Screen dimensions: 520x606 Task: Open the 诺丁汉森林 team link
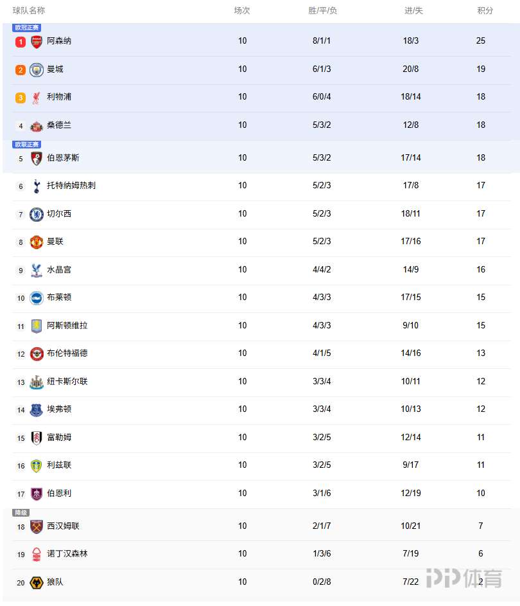tap(67, 554)
